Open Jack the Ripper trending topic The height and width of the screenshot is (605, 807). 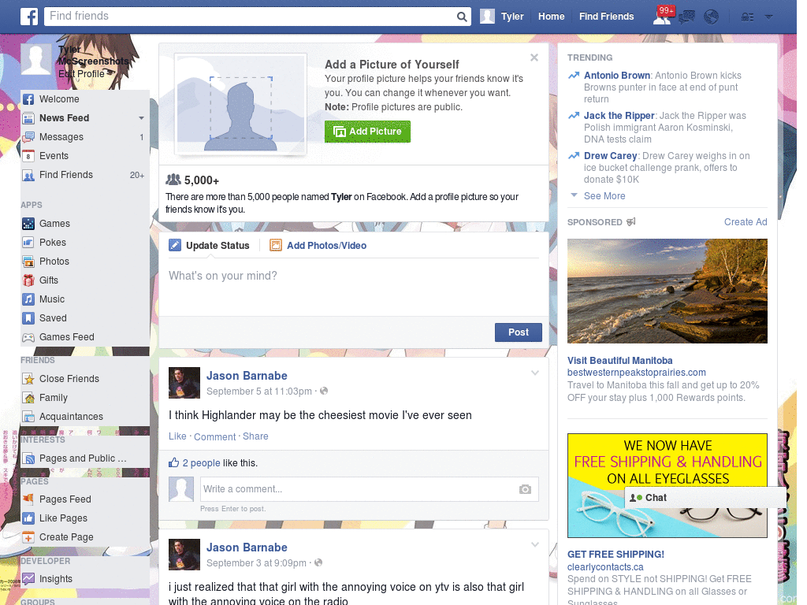coord(619,116)
